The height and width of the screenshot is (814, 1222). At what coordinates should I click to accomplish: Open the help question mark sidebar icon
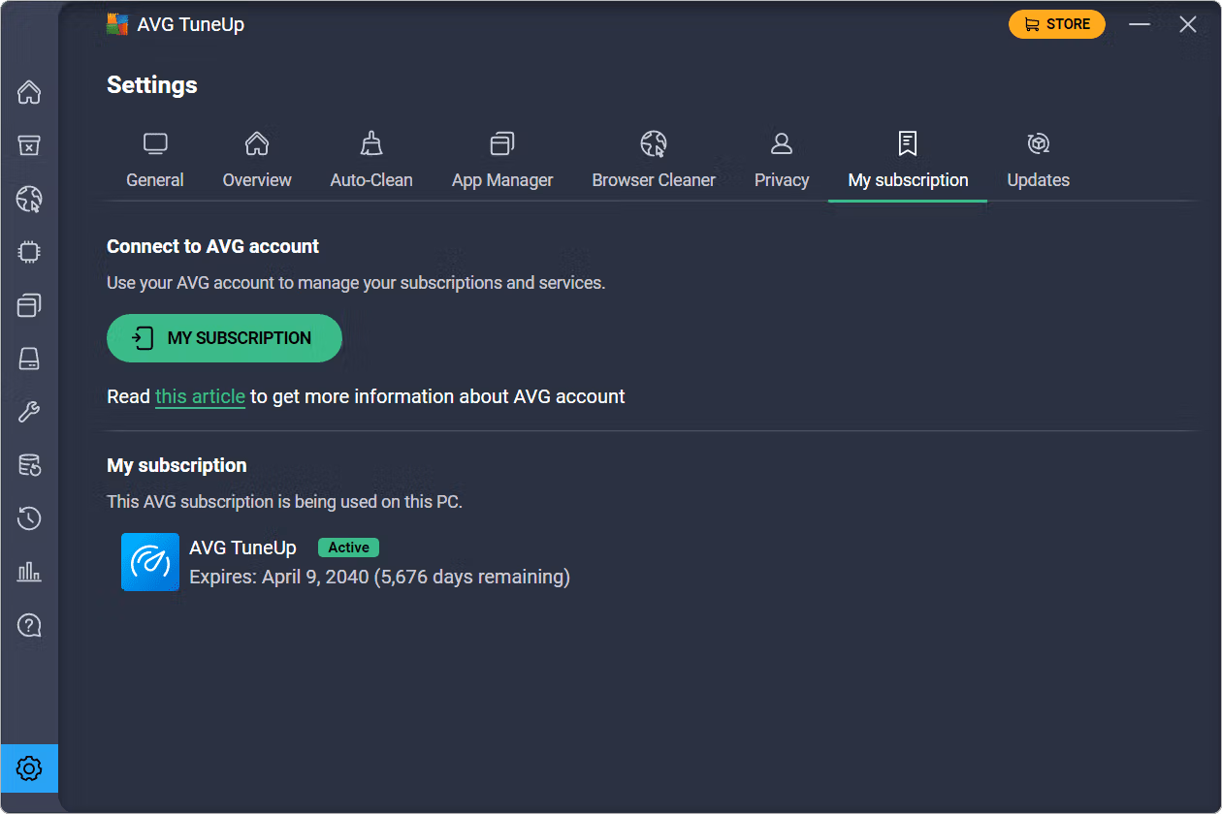pos(29,625)
